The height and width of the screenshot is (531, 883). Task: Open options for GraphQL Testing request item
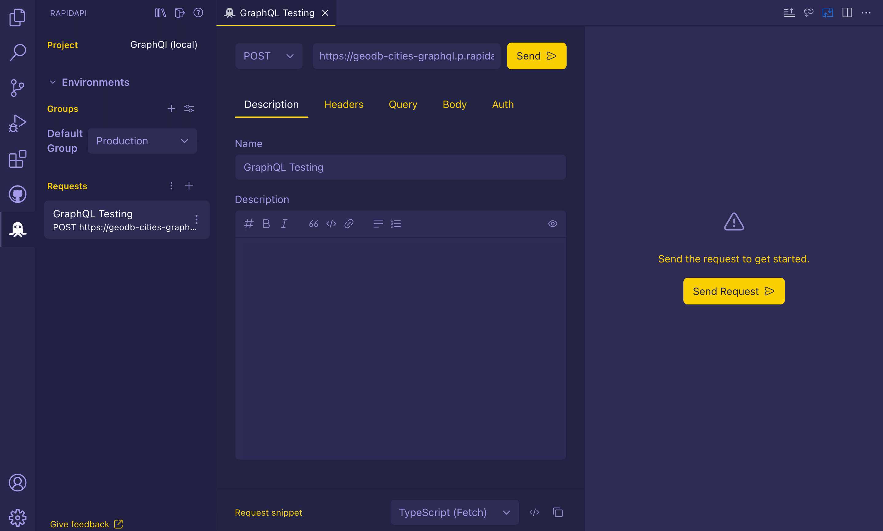(197, 219)
